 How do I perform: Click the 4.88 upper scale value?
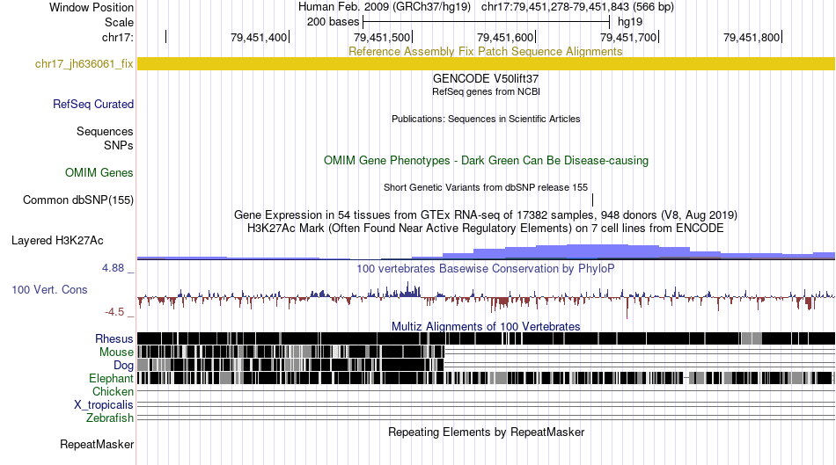[x=113, y=268]
